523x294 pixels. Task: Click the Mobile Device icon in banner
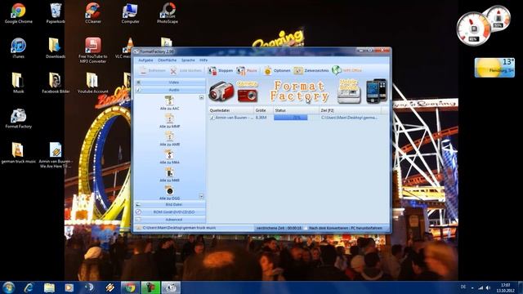pyautogui.click(x=349, y=91)
